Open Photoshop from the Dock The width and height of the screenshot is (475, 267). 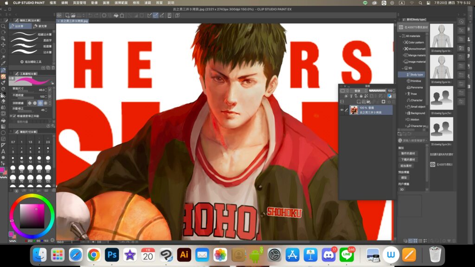[x=112, y=255]
